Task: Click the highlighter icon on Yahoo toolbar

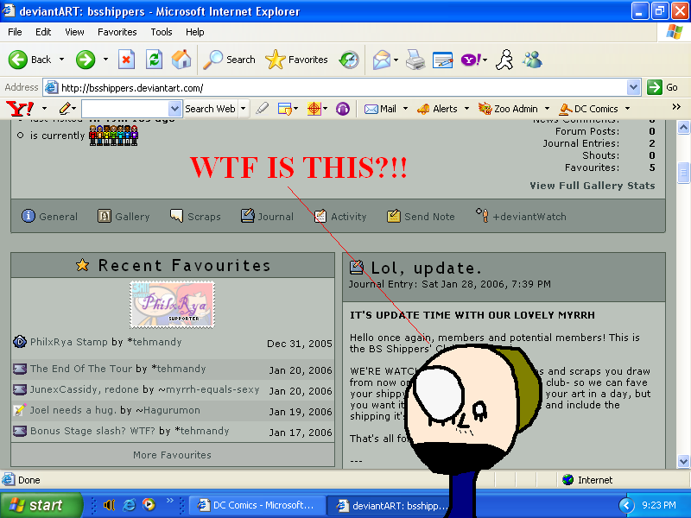Action: click(263, 109)
